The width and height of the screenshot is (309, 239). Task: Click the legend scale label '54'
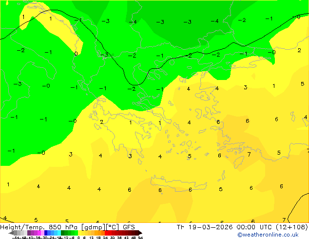click(140, 238)
